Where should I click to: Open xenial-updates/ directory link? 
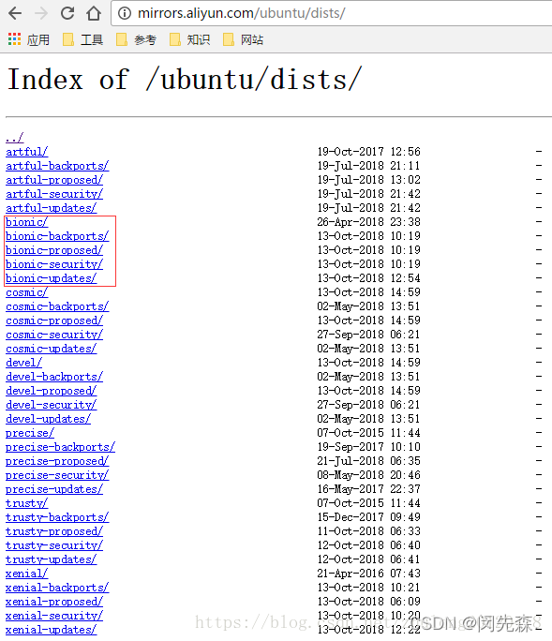tap(52, 630)
